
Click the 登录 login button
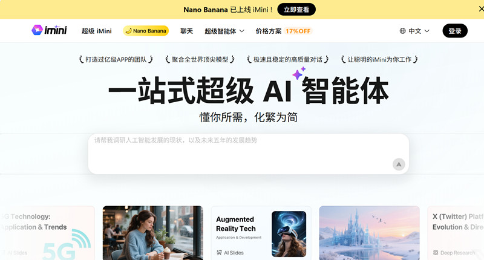pyautogui.click(x=455, y=31)
